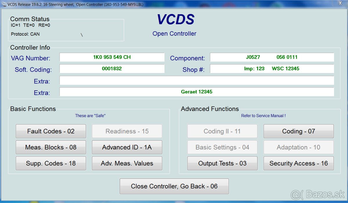Click the 'Controller Info' group title
Screen dimensions: 348x203
tap(30, 48)
